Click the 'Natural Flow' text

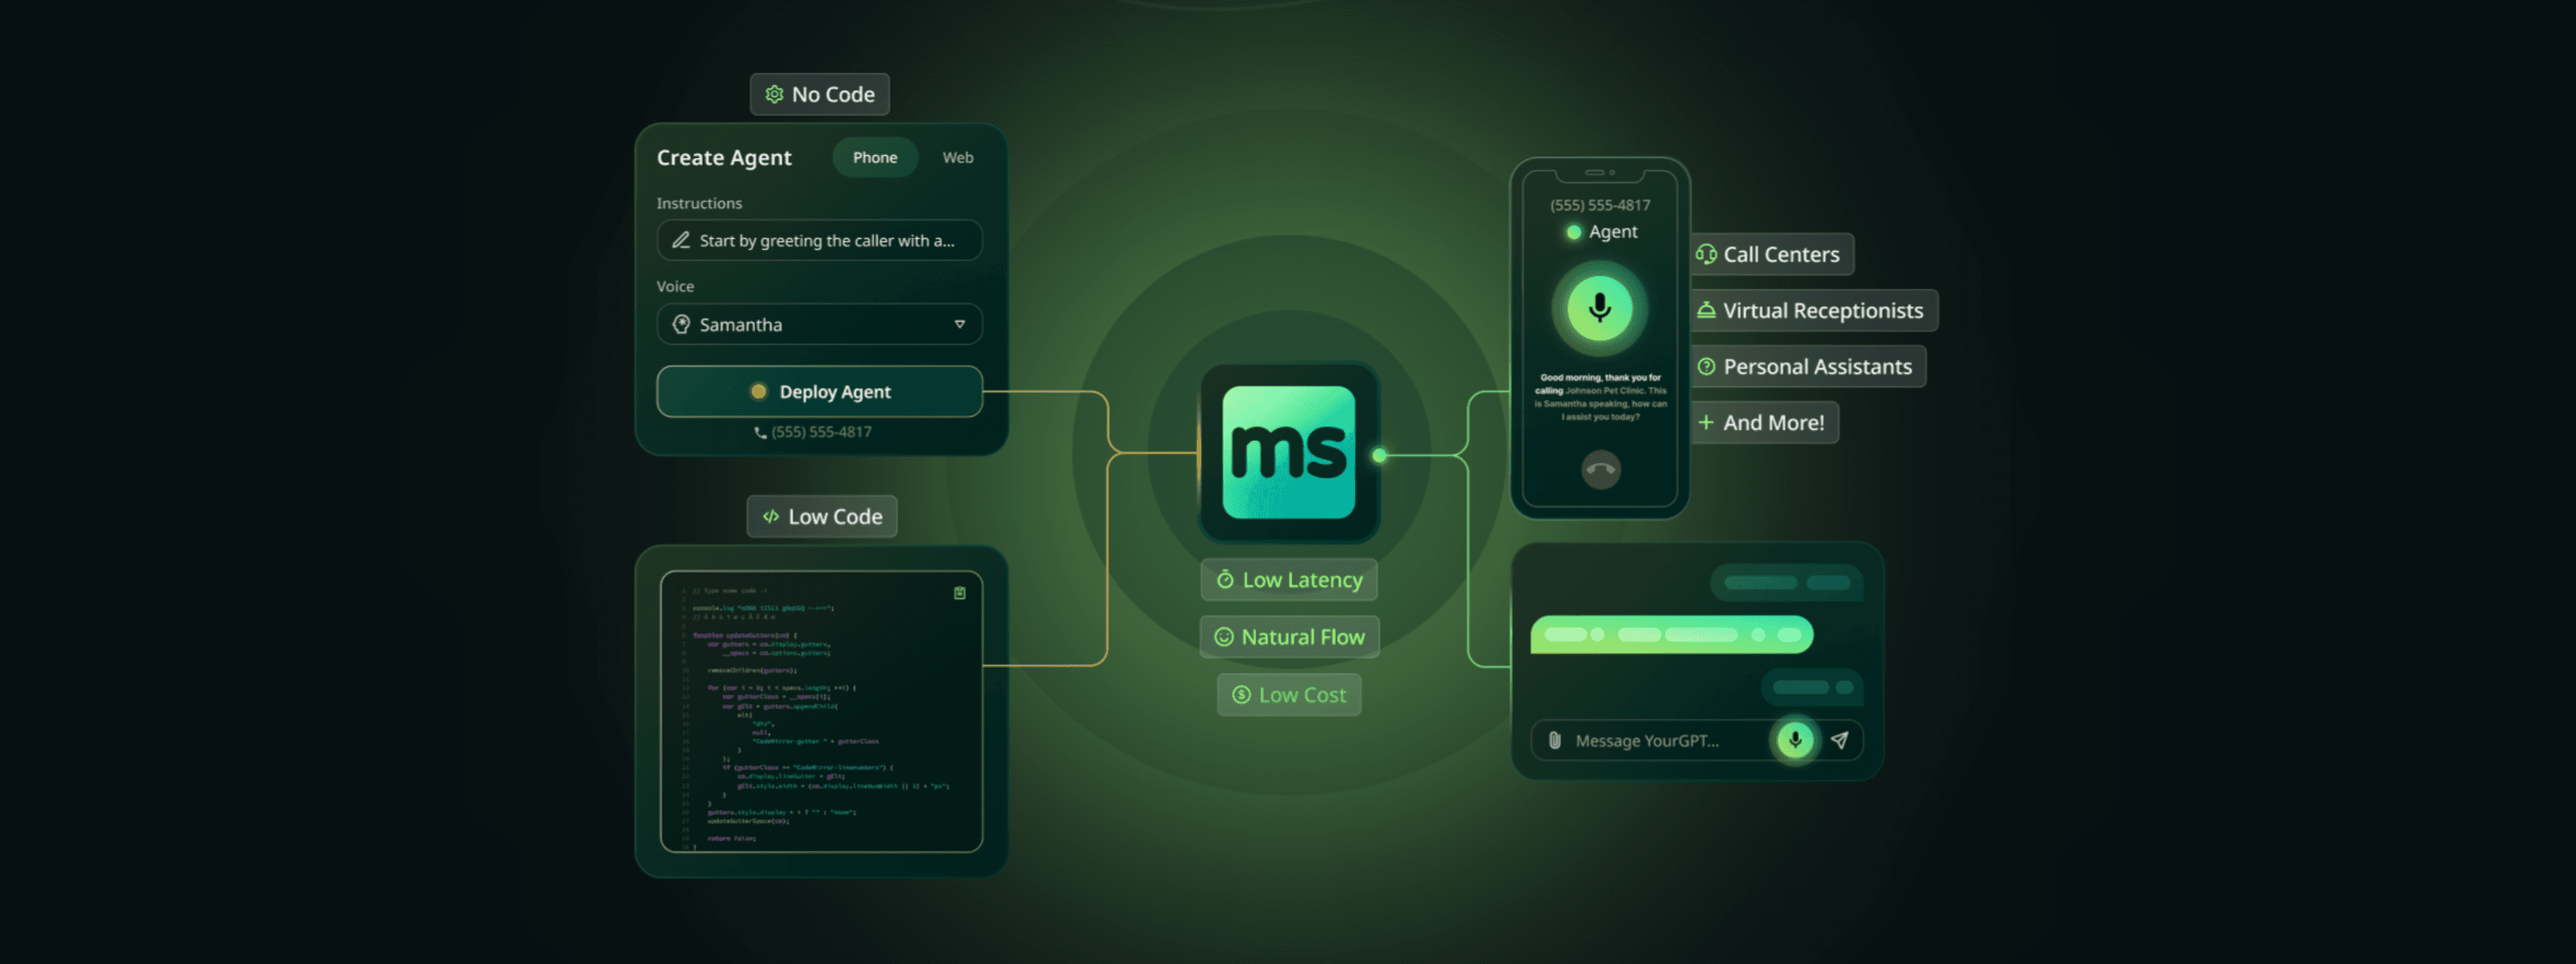pos(1302,636)
